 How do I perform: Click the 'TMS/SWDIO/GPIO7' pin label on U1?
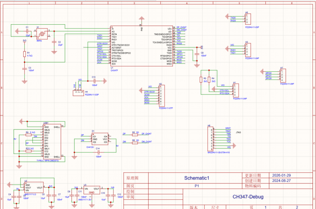click(163, 34)
